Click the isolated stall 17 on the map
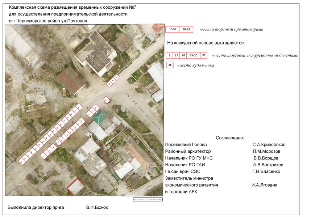Viewport: 315px width, 217px height. click(106, 99)
